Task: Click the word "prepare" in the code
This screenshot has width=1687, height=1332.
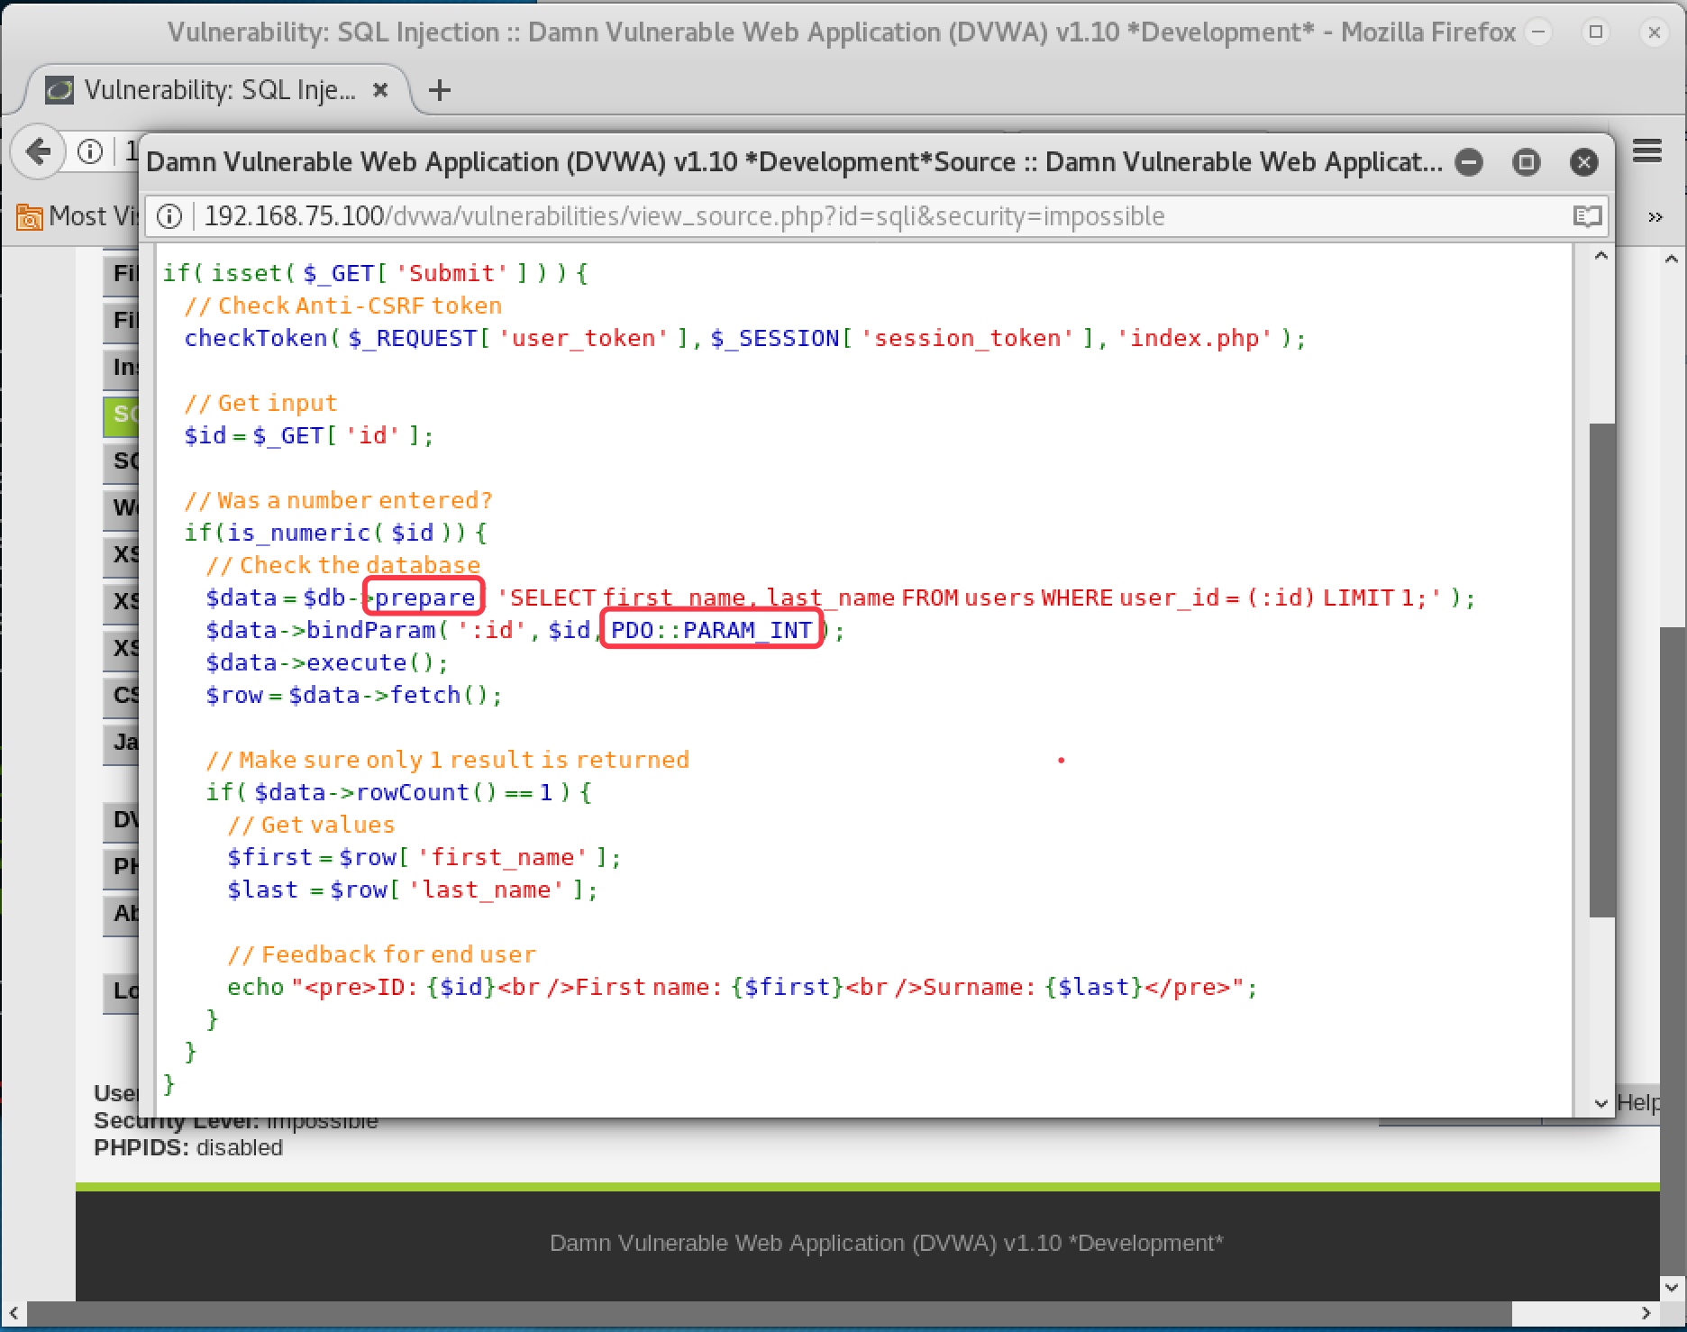Action: 424,598
